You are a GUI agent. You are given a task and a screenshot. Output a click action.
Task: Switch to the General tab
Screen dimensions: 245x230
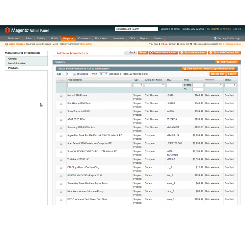click(26, 59)
